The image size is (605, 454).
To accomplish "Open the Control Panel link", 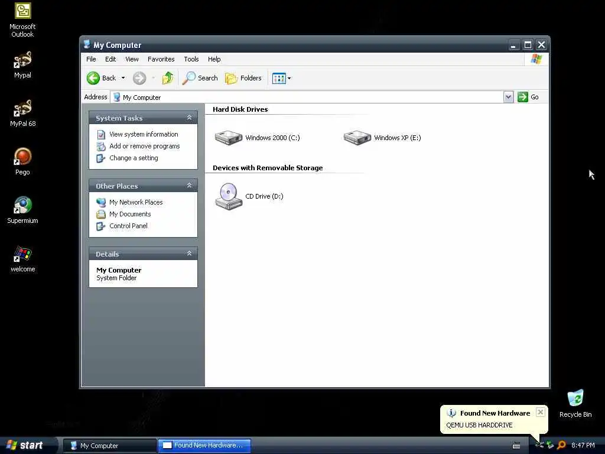I will pos(128,226).
